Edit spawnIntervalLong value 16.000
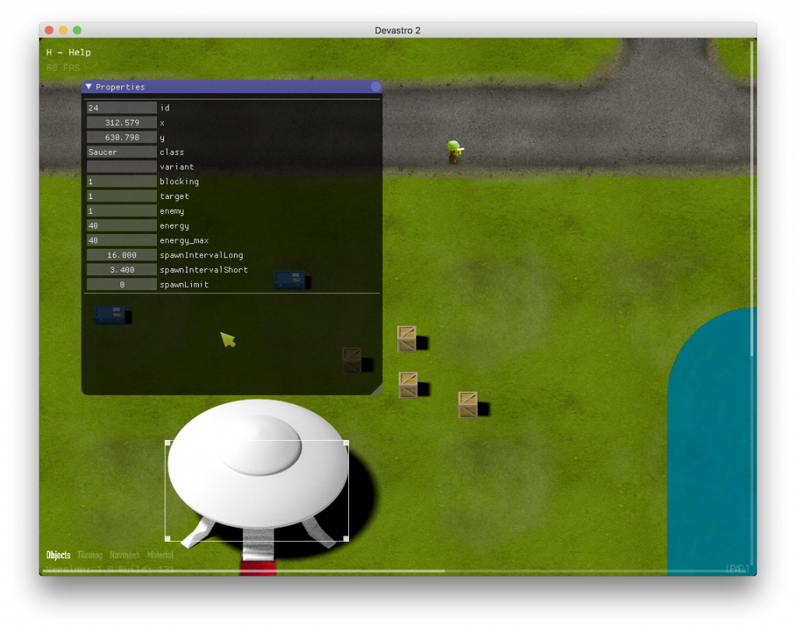Image resolution: width=796 pixels, height=632 pixels. 121,255
